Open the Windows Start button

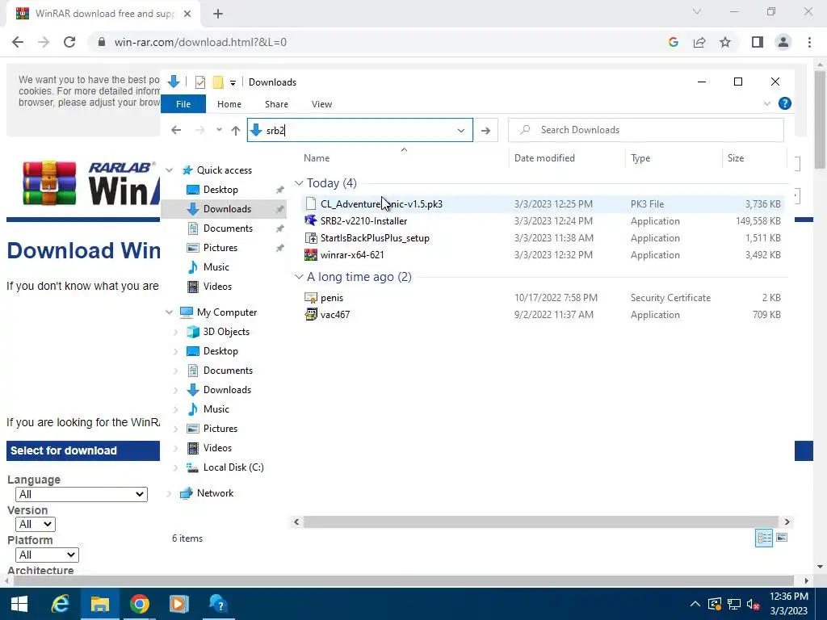19,604
